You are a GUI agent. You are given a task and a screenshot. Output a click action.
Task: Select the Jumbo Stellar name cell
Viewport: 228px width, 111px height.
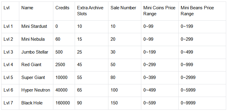tap(35, 52)
